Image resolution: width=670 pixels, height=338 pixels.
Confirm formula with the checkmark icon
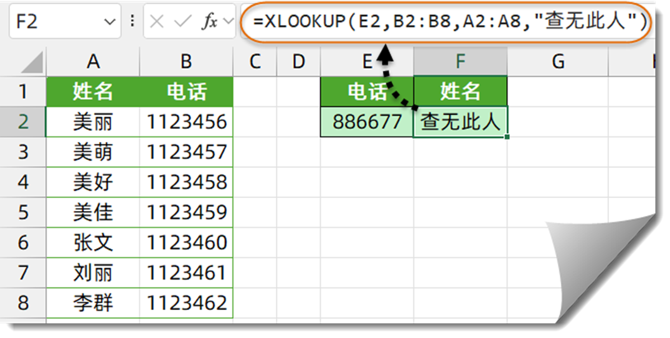click(182, 21)
